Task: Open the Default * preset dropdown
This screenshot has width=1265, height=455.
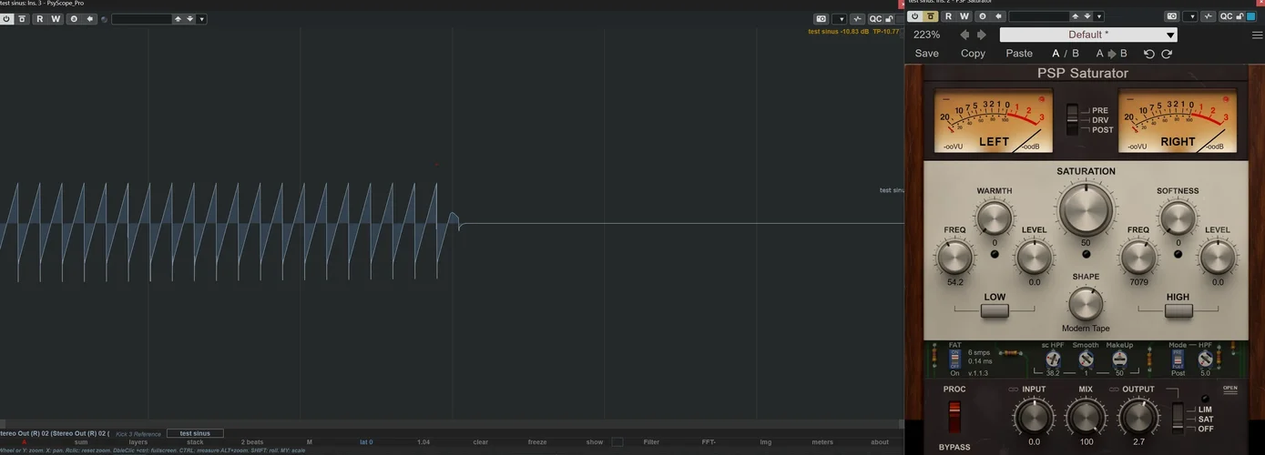Action: 1088,35
